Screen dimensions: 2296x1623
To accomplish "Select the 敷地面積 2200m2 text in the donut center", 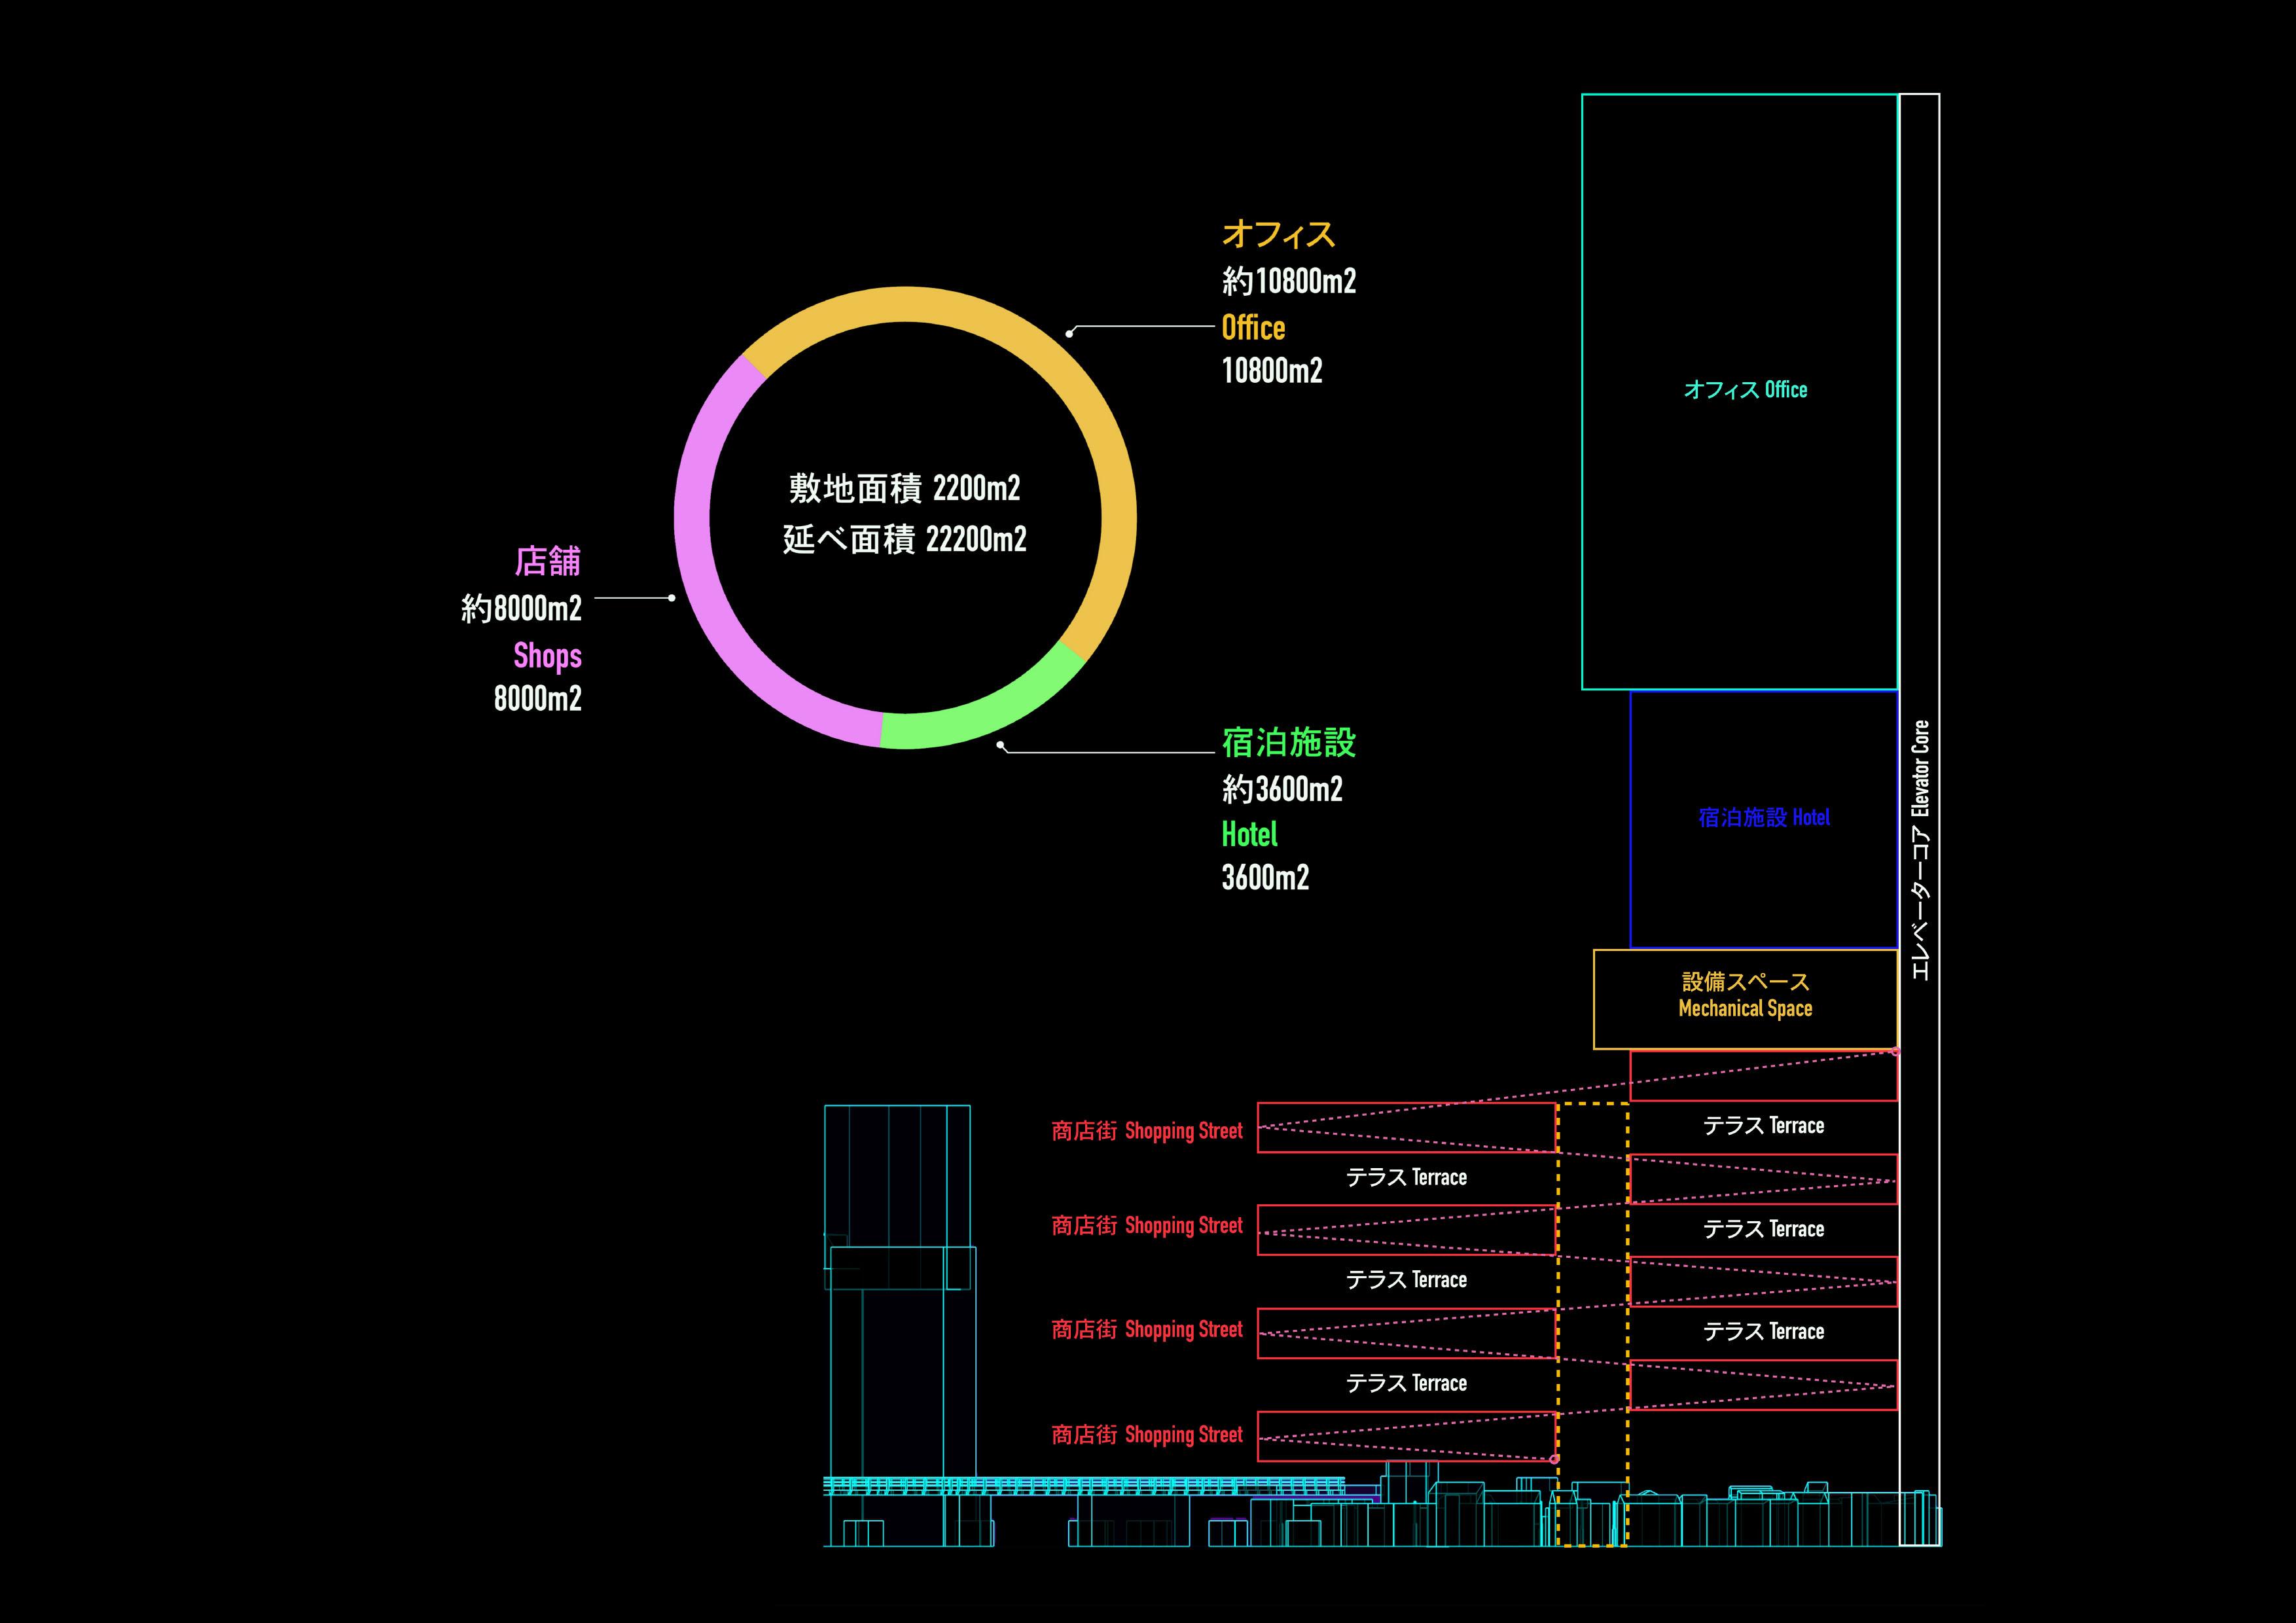I will point(904,488).
